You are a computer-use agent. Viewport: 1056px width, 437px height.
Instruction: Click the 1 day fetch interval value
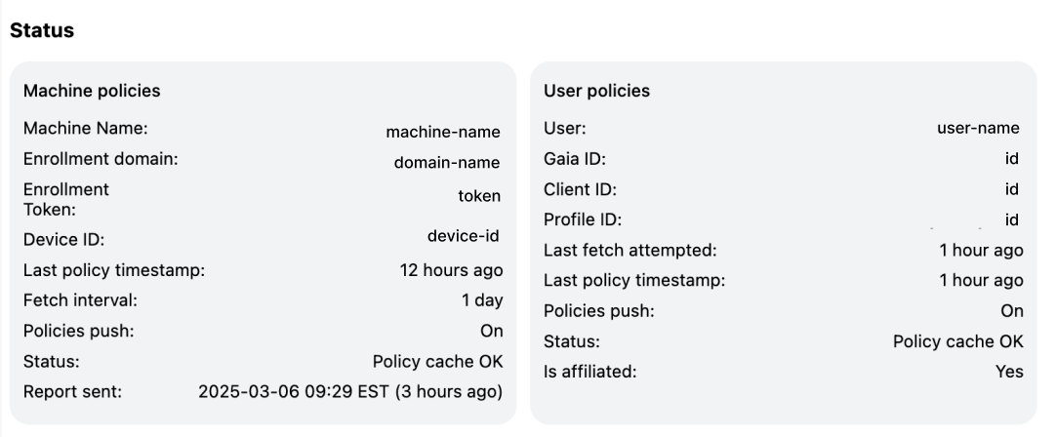click(x=482, y=300)
